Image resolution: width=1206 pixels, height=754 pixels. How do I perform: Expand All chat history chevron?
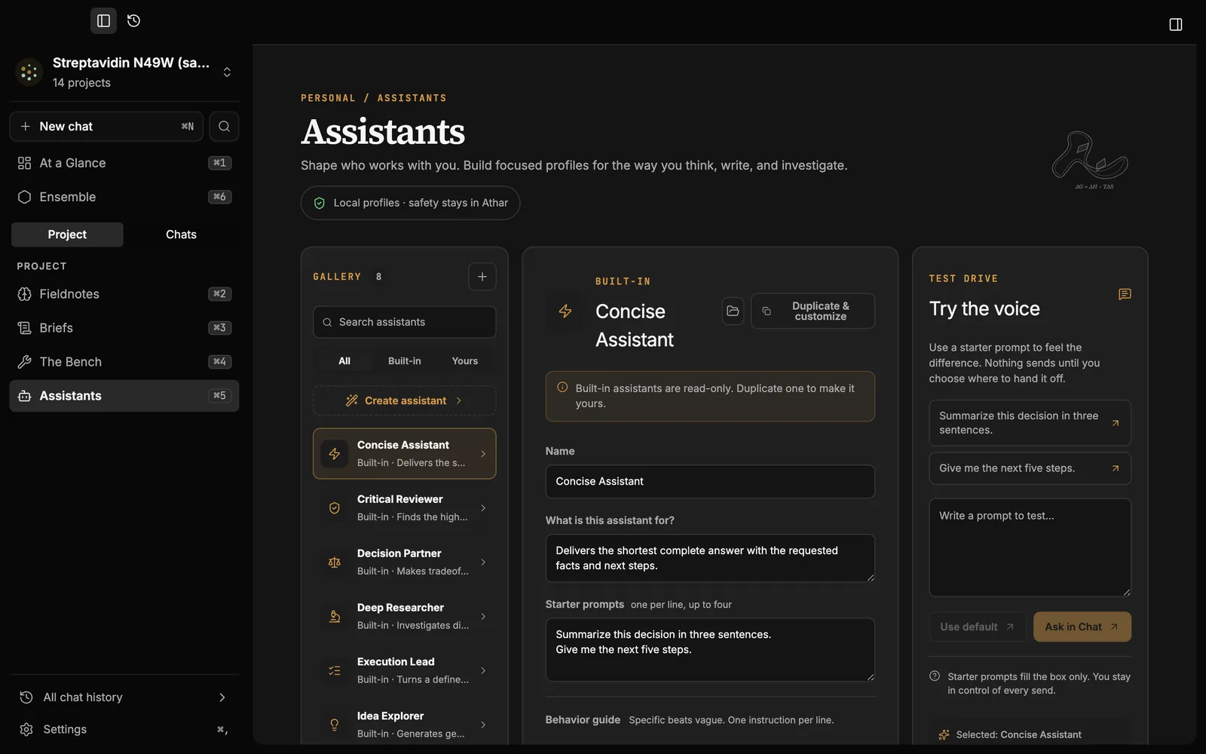click(222, 697)
